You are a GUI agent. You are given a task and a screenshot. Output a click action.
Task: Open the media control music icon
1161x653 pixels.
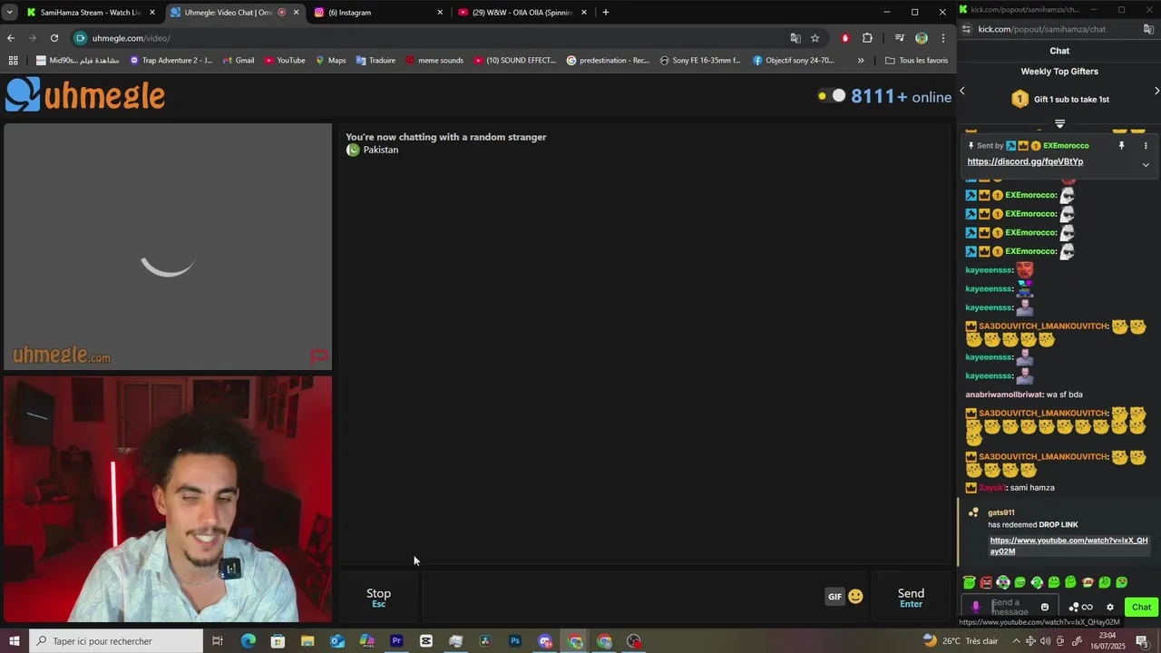point(899,38)
